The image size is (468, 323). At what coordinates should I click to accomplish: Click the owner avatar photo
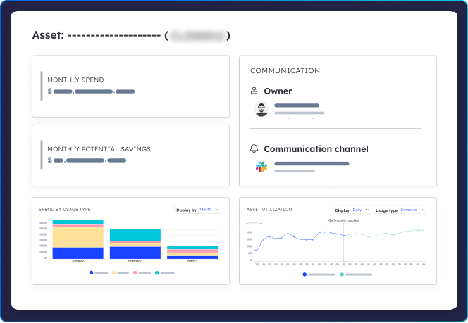pyautogui.click(x=261, y=109)
